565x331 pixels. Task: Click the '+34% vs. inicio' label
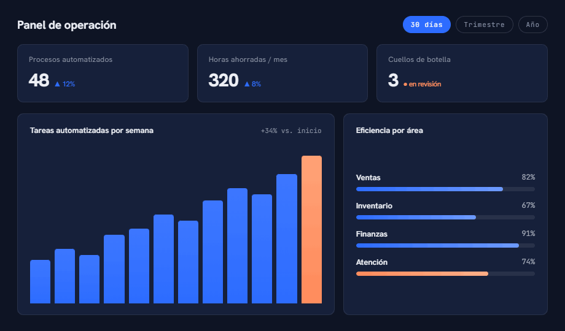(291, 131)
